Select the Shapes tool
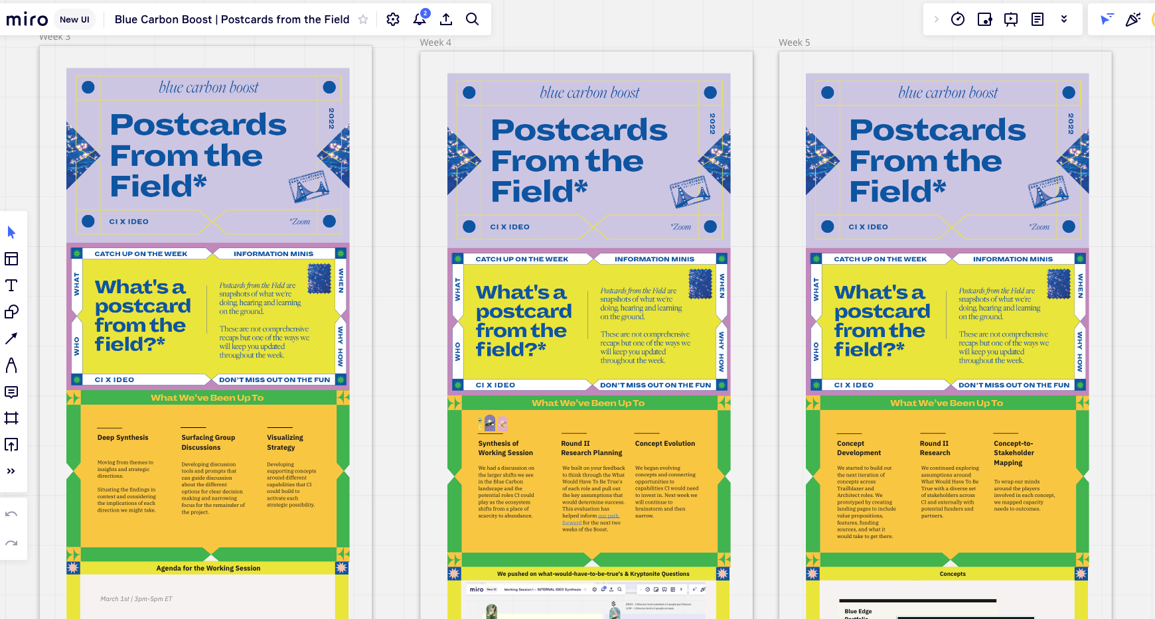The width and height of the screenshot is (1155, 619). 11,312
